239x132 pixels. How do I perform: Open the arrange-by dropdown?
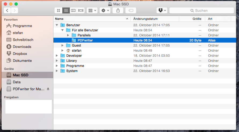[92, 10]
